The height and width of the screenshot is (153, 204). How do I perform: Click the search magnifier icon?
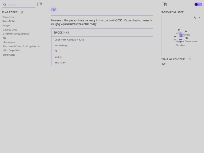[x=5, y=5]
